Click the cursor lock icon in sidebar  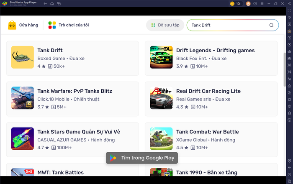pos(290,24)
